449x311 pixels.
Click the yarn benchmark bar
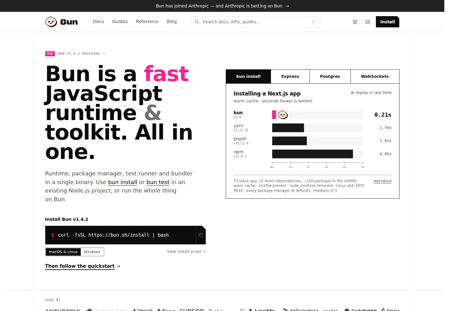click(288, 128)
